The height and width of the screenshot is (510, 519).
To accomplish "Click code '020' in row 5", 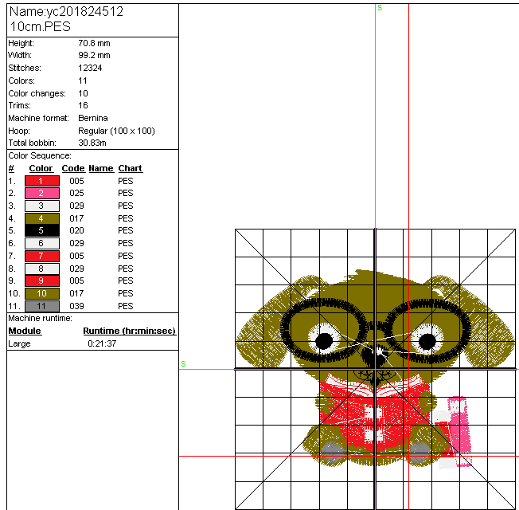I will click(76, 230).
